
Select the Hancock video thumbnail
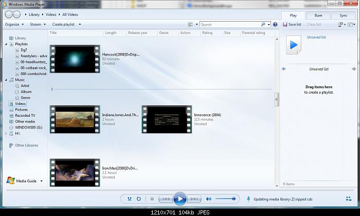[75, 59]
